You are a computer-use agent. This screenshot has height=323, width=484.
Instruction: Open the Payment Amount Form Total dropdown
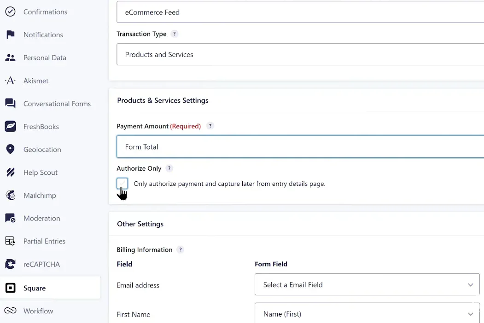tap(299, 147)
